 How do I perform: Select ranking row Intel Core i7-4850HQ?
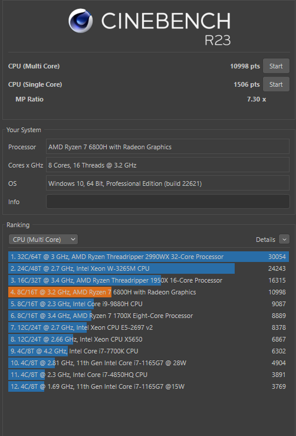[x=149, y=375]
